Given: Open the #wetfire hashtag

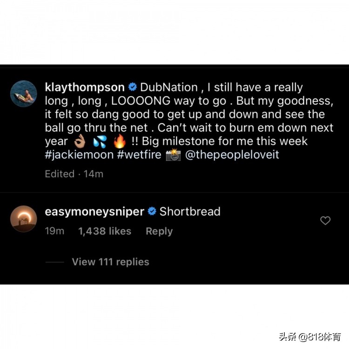Looking at the screenshot, I should point(139,154).
